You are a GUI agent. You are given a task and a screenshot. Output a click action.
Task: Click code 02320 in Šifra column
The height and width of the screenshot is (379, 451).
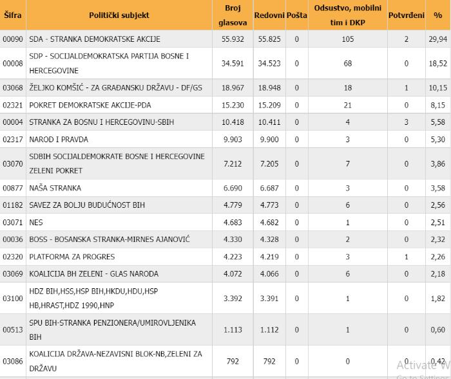tap(13, 257)
